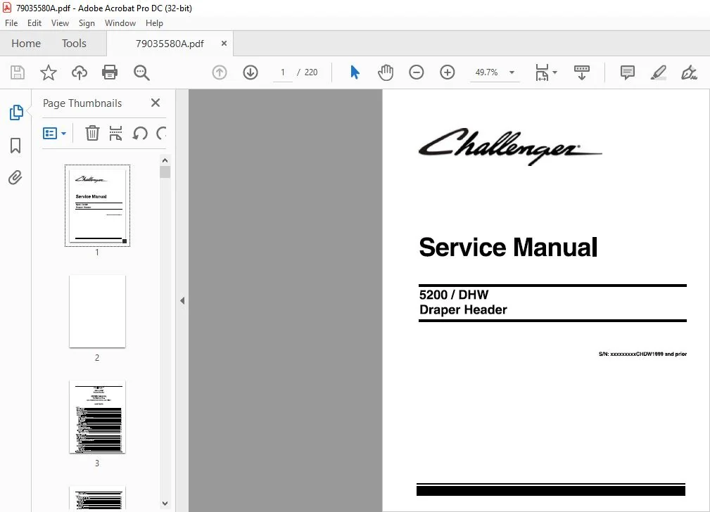Switch to the Tools tab
The width and height of the screenshot is (710, 512).
click(x=74, y=44)
